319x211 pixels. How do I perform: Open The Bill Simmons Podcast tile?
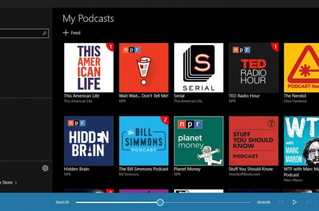pyautogui.click(x=144, y=140)
